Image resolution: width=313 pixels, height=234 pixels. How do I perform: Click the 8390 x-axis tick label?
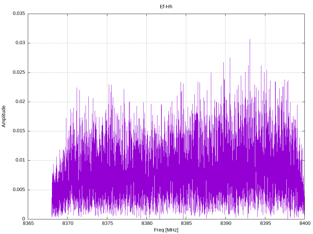pos(226,223)
